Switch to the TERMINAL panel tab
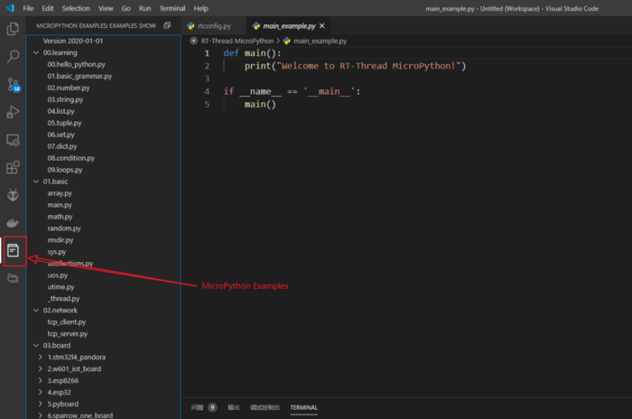This screenshot has width=632, height=419. [x=304, y=407]
